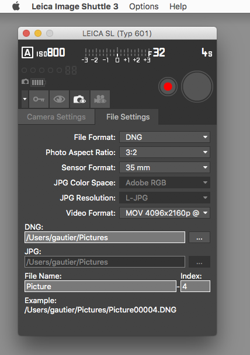Open the Sensor Format 35 mm dropdown
The image size is (250, 355).
165,167
